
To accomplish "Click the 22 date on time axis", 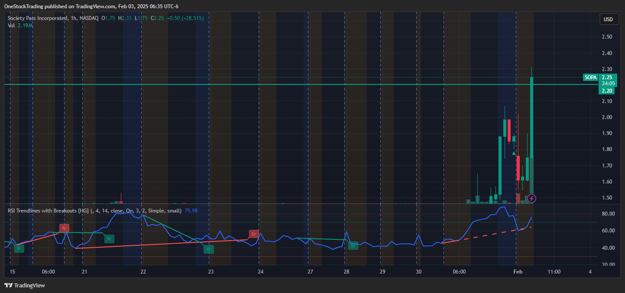I will click(x=143, y=272).
